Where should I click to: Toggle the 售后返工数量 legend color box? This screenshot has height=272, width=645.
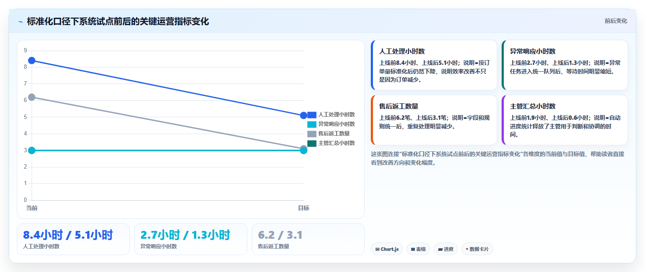pos(312,134)
